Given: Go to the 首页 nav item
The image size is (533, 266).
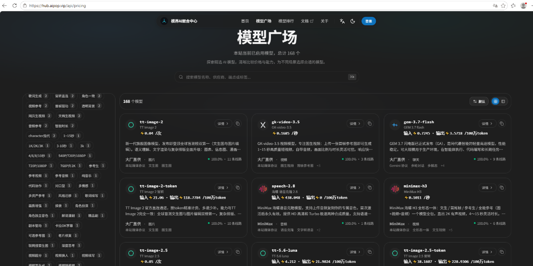Looking at the screenshot, I should (245, 21).
